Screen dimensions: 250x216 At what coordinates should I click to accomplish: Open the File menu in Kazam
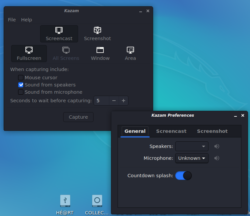12,20
